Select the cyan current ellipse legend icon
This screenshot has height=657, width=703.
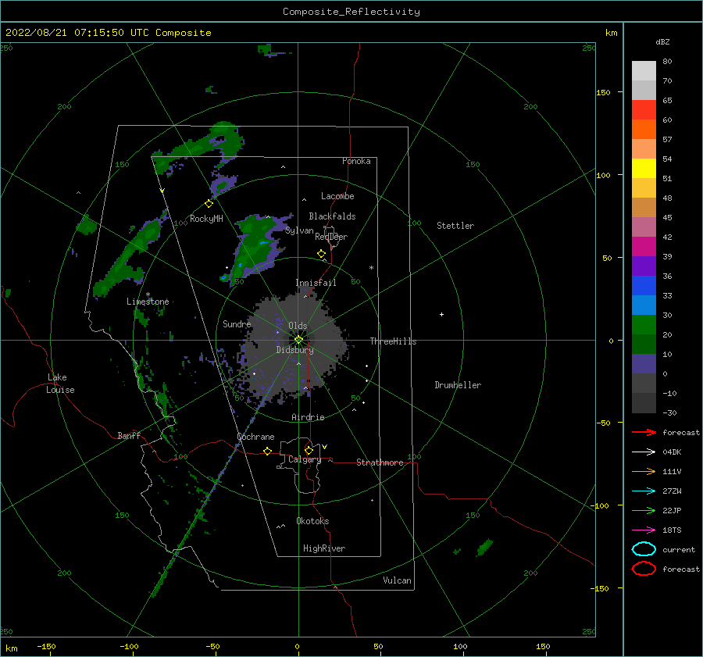644,549
